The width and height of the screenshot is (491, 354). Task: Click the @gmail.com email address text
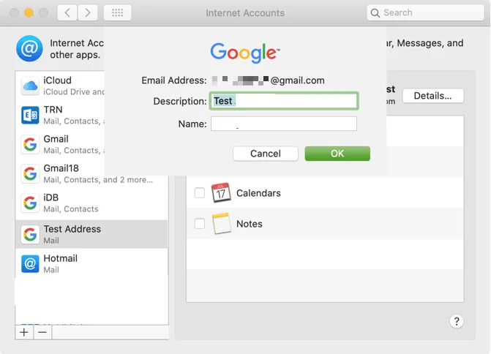(297, 80)
